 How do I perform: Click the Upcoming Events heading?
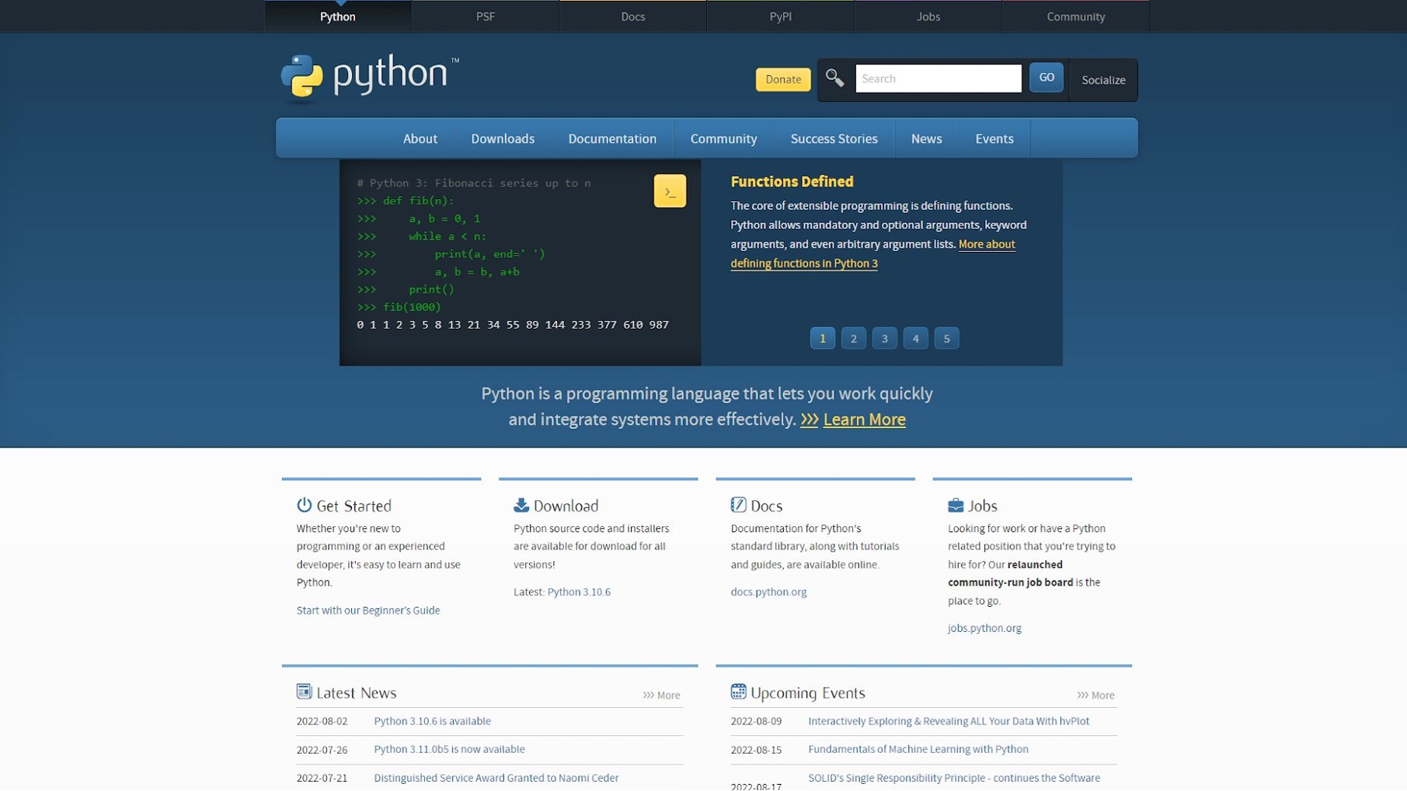tap(808, 692)
